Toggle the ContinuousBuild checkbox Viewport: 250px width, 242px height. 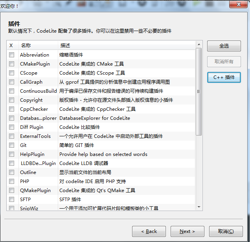(11, 91)
